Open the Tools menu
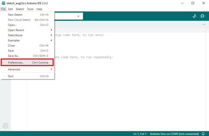The width and height of the screenshot is (209, 136). tap(30, 9)
